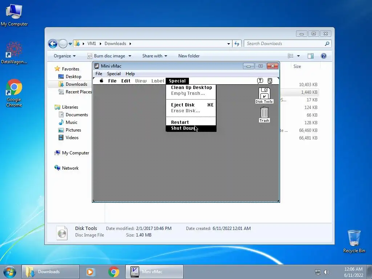Open the DataWagon desktop shortcut
Image resolution: width=372 pixels, height=279 pixels.
tap(14, 53)
